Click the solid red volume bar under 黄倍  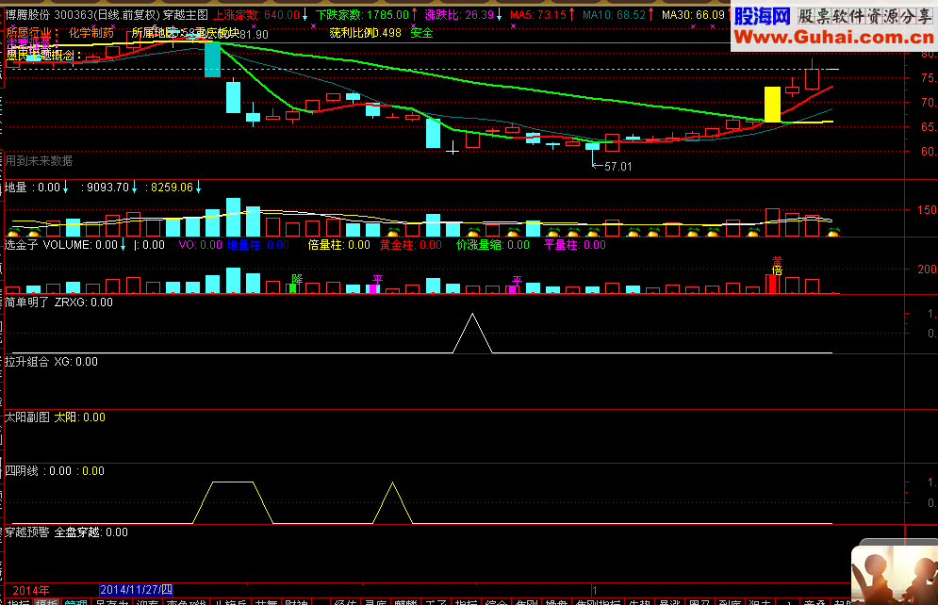pos(772,284)
